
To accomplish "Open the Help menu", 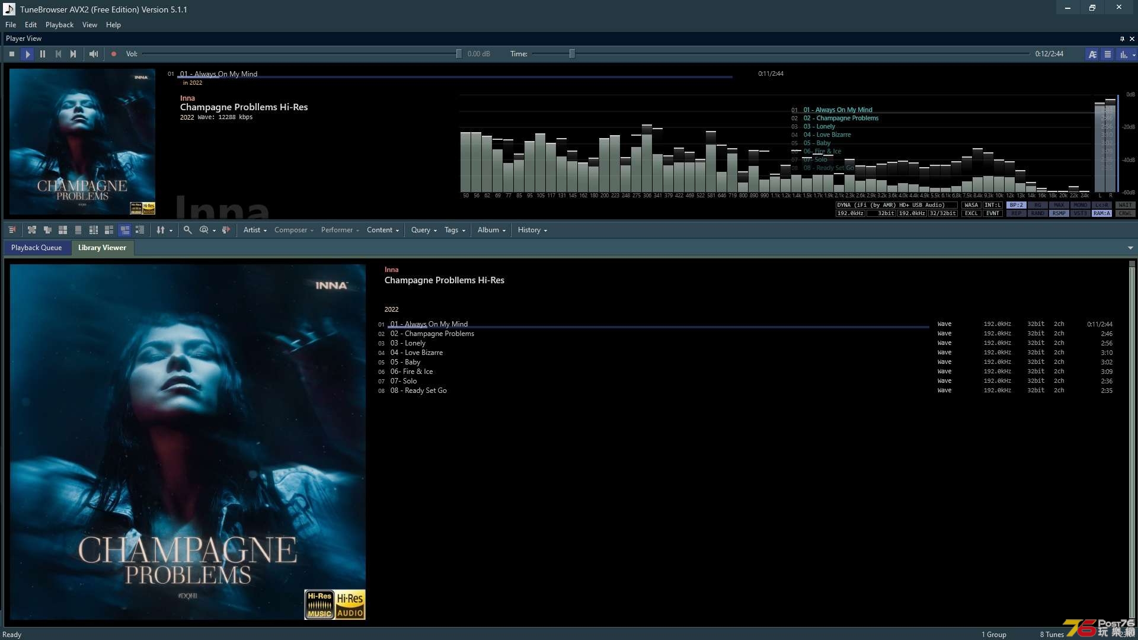I will tap(113, 25).
